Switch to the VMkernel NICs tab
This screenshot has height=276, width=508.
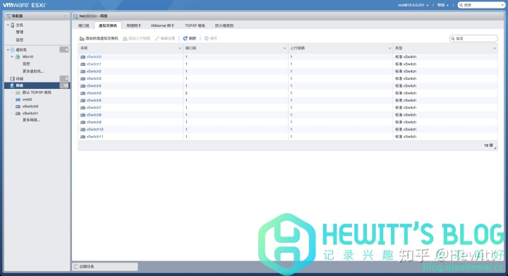coord(162,25)
